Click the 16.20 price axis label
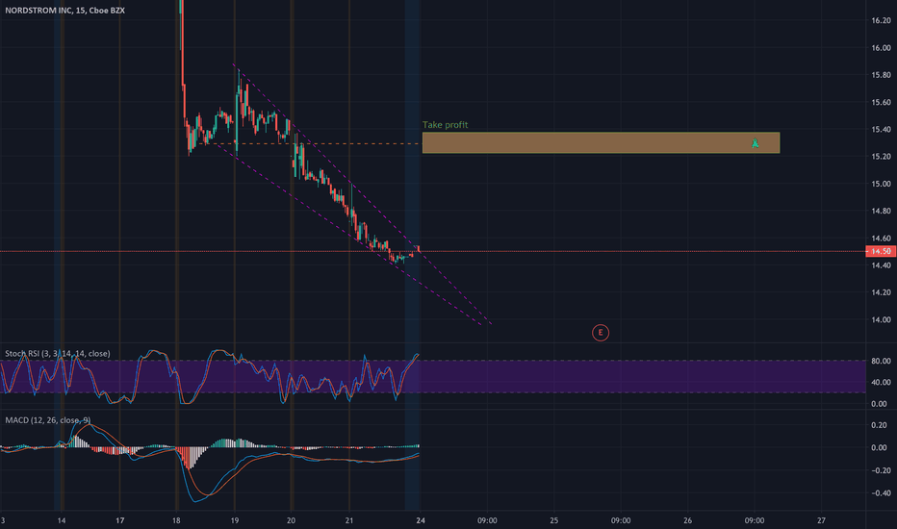Viewport: 897px width, 529px height. click(881, 20)
